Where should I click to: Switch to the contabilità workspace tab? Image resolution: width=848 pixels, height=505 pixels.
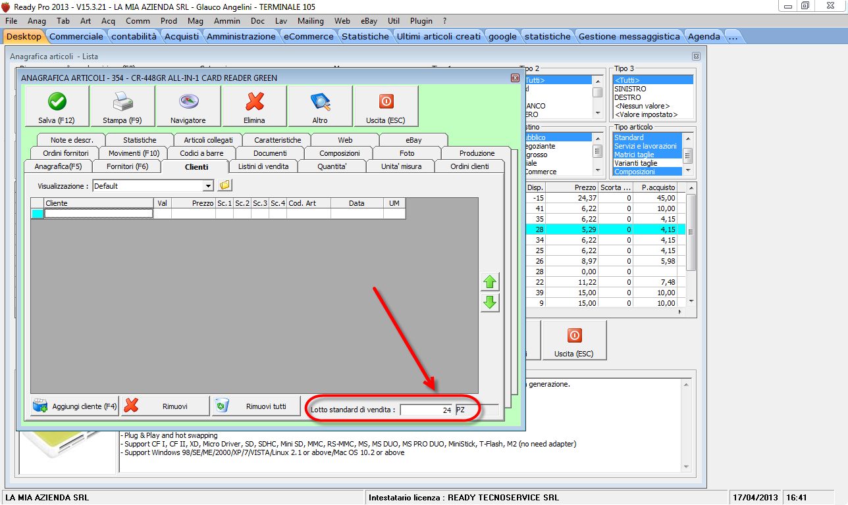pyautogui.click(x=134, y=36)
